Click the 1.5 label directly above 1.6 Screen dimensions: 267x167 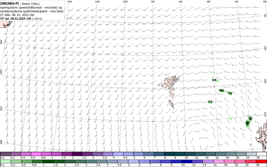pos(250,118)
